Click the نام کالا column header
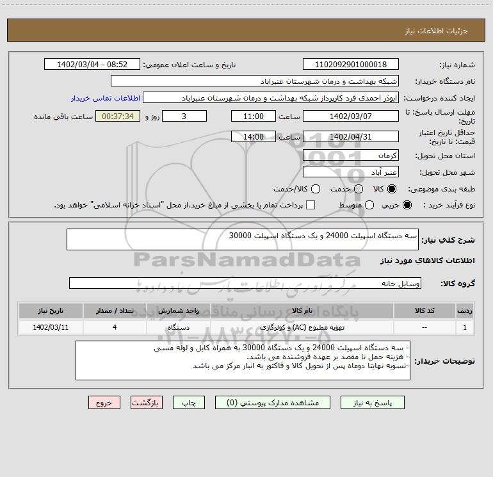The image size is (493, 477). [x=302, y=311]
